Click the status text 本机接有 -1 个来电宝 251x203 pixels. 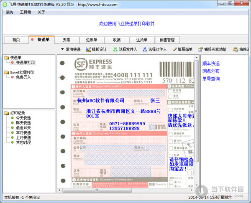click(x=22, y=198)
